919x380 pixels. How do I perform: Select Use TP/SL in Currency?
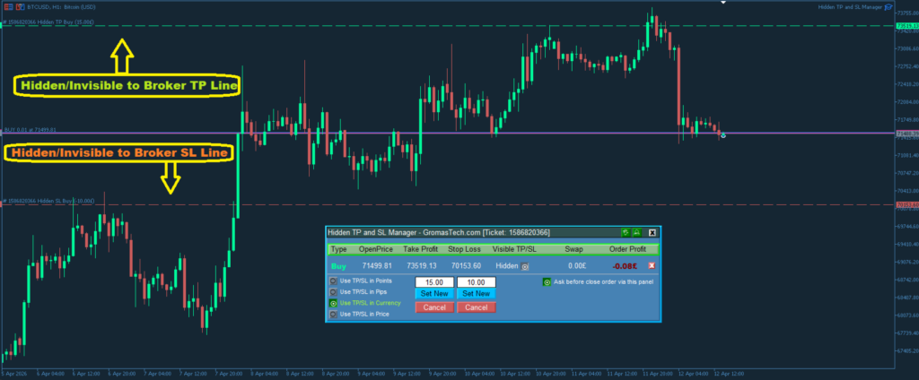[x=333, y=303]
